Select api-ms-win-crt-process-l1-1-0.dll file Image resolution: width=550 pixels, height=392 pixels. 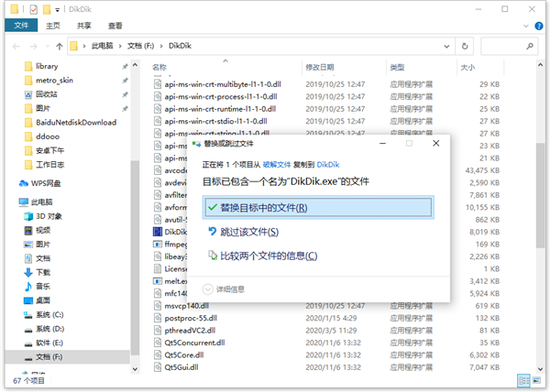[221, 97]
